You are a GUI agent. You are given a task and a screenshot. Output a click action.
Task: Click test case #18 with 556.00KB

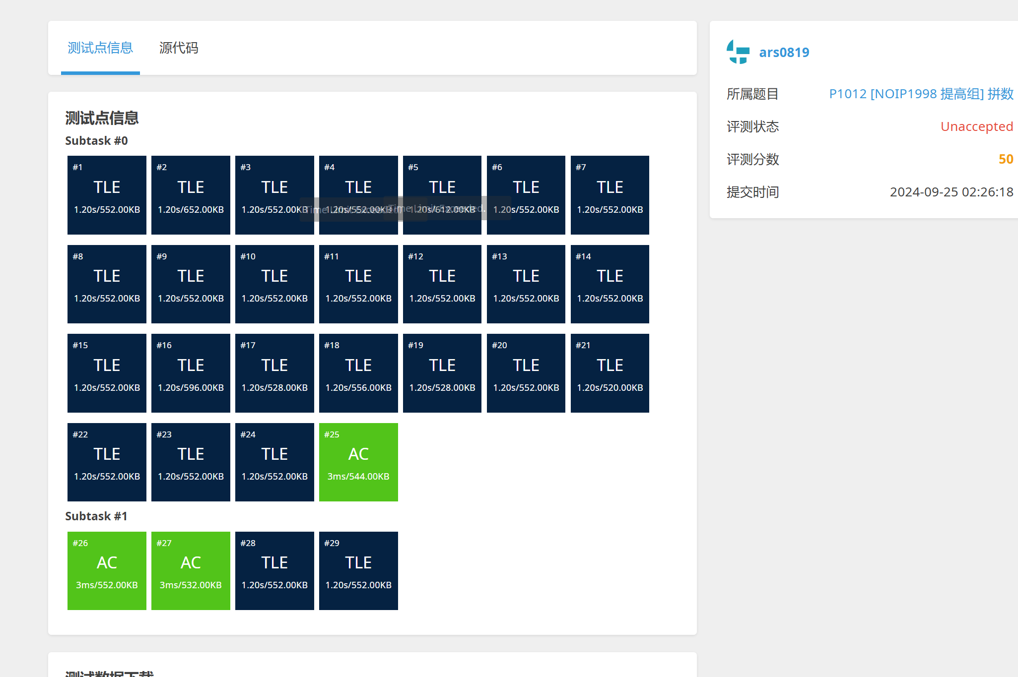358,373
